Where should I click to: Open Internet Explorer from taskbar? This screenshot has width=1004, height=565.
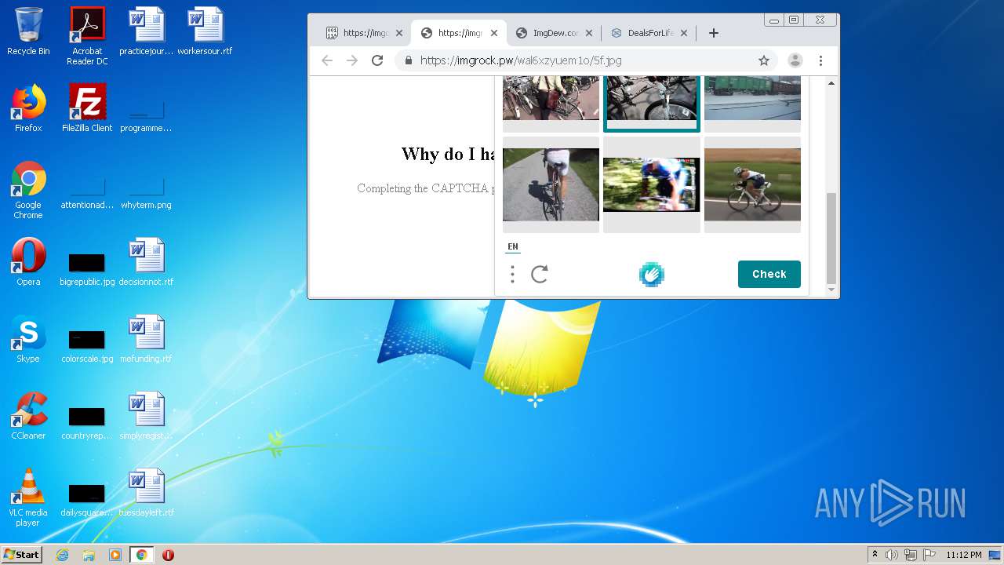(62, 555)
